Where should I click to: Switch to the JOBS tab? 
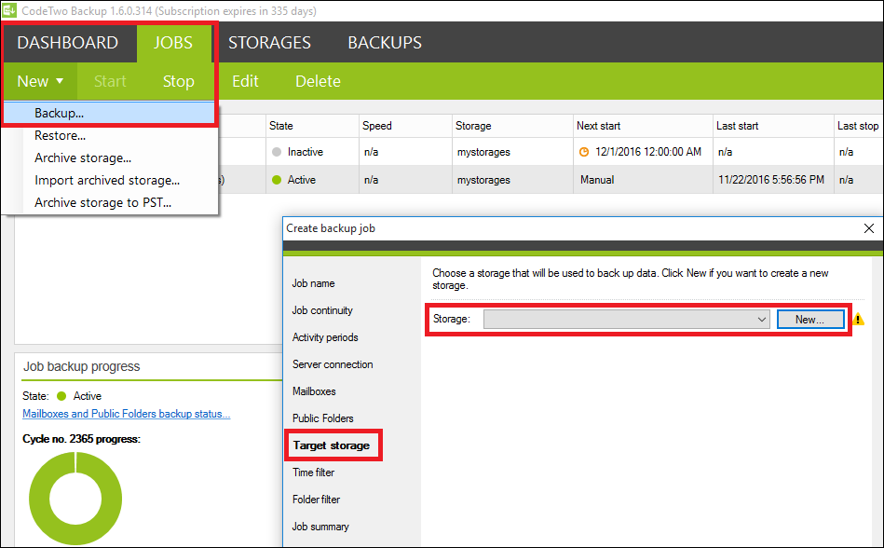click(x=173, y=42)
